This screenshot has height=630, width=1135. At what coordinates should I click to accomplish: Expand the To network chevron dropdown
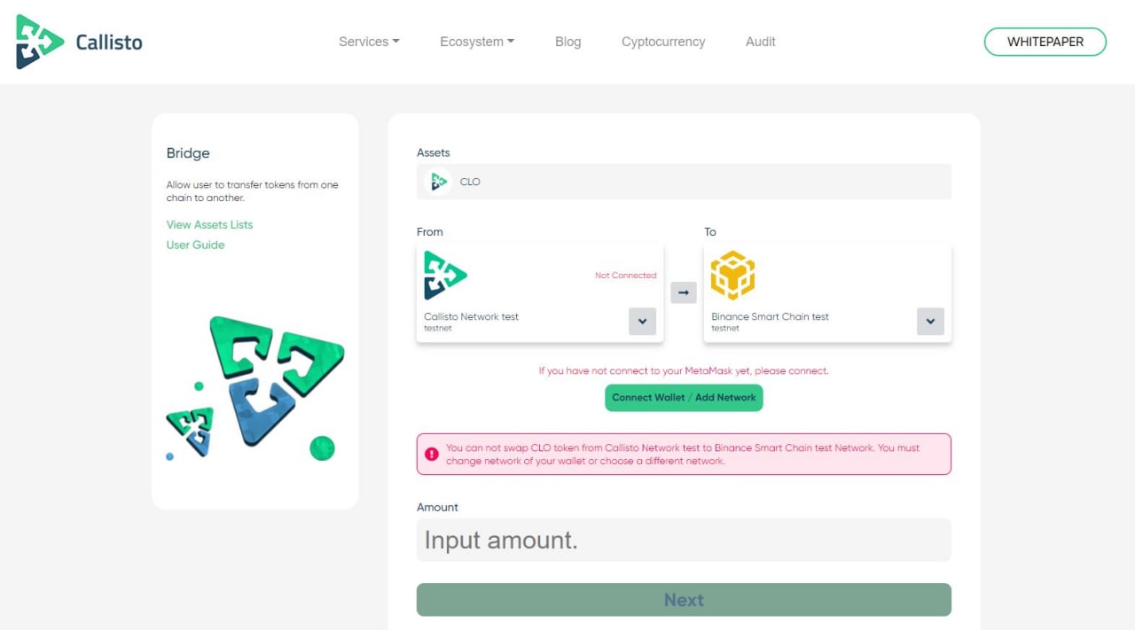tap(930, 321)
